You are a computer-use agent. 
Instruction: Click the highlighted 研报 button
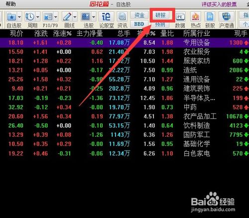point(161,15)
